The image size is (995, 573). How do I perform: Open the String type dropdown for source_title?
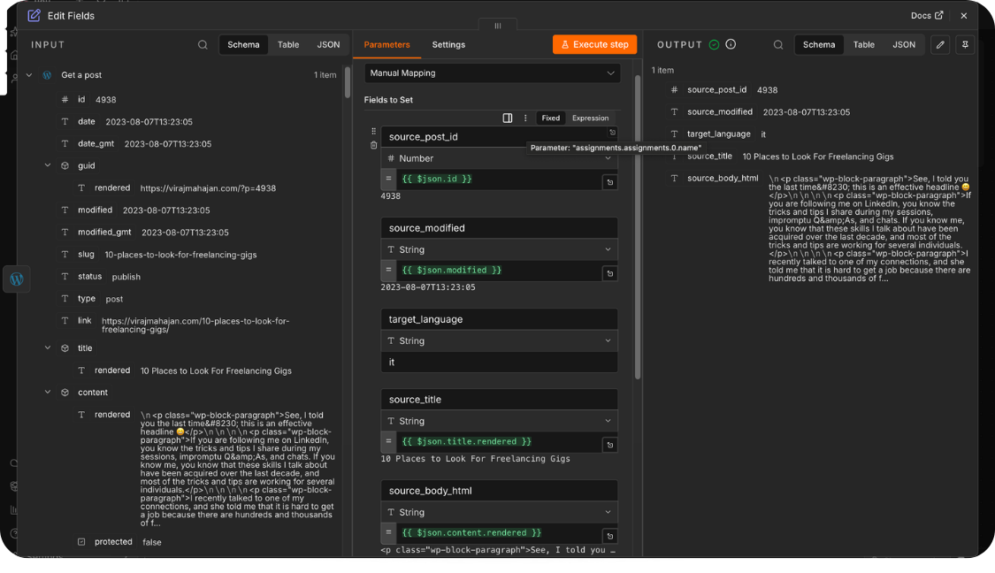500,421
